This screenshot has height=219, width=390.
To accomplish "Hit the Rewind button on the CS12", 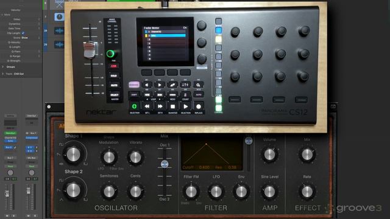I will point(147,106).
